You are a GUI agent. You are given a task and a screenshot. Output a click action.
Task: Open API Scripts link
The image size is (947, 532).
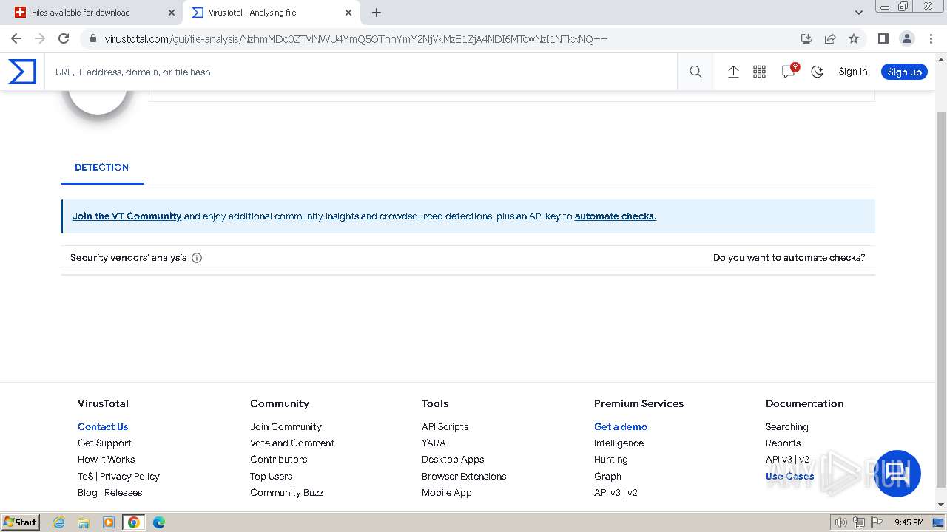(x=445, y=427)
